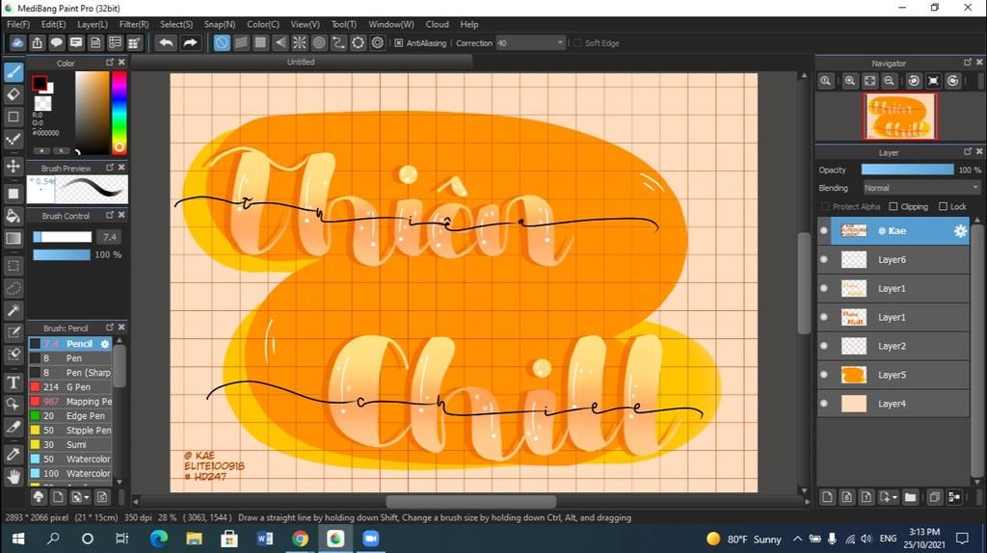Open the Blending mode dropdown

point(921,188)
